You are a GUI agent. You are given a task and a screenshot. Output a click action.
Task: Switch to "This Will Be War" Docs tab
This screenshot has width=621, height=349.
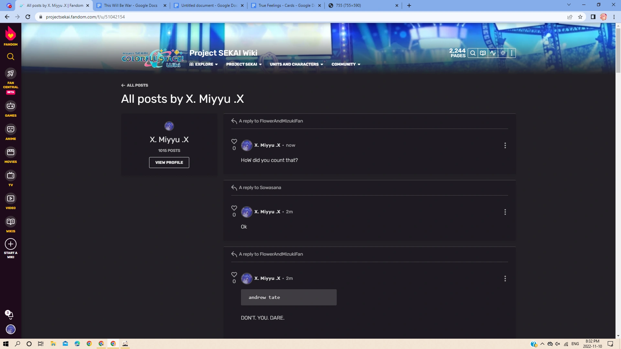pos(131,5)
